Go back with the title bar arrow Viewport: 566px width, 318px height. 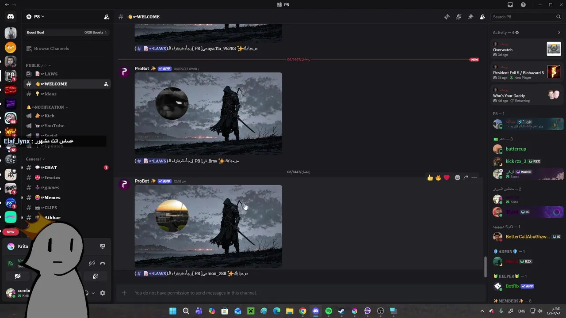pos(7,5)
